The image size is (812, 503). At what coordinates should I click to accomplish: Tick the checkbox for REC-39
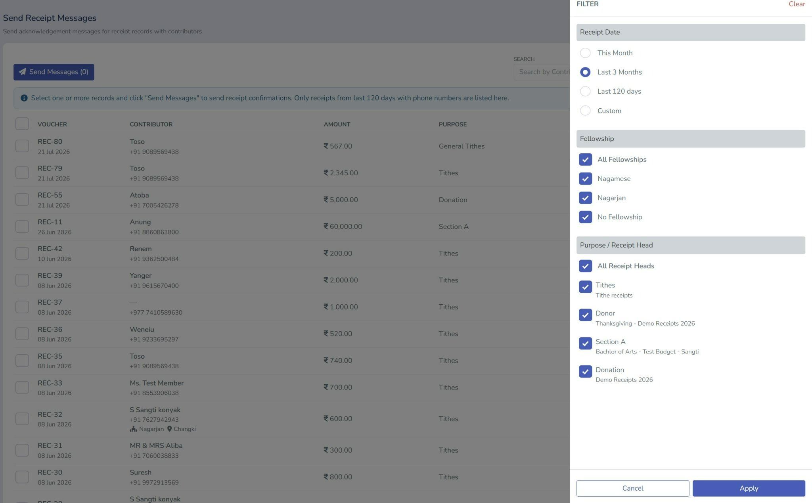22,280
